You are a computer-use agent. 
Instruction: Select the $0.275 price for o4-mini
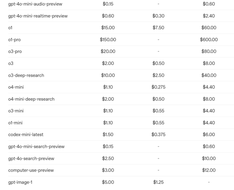[158, 87]
